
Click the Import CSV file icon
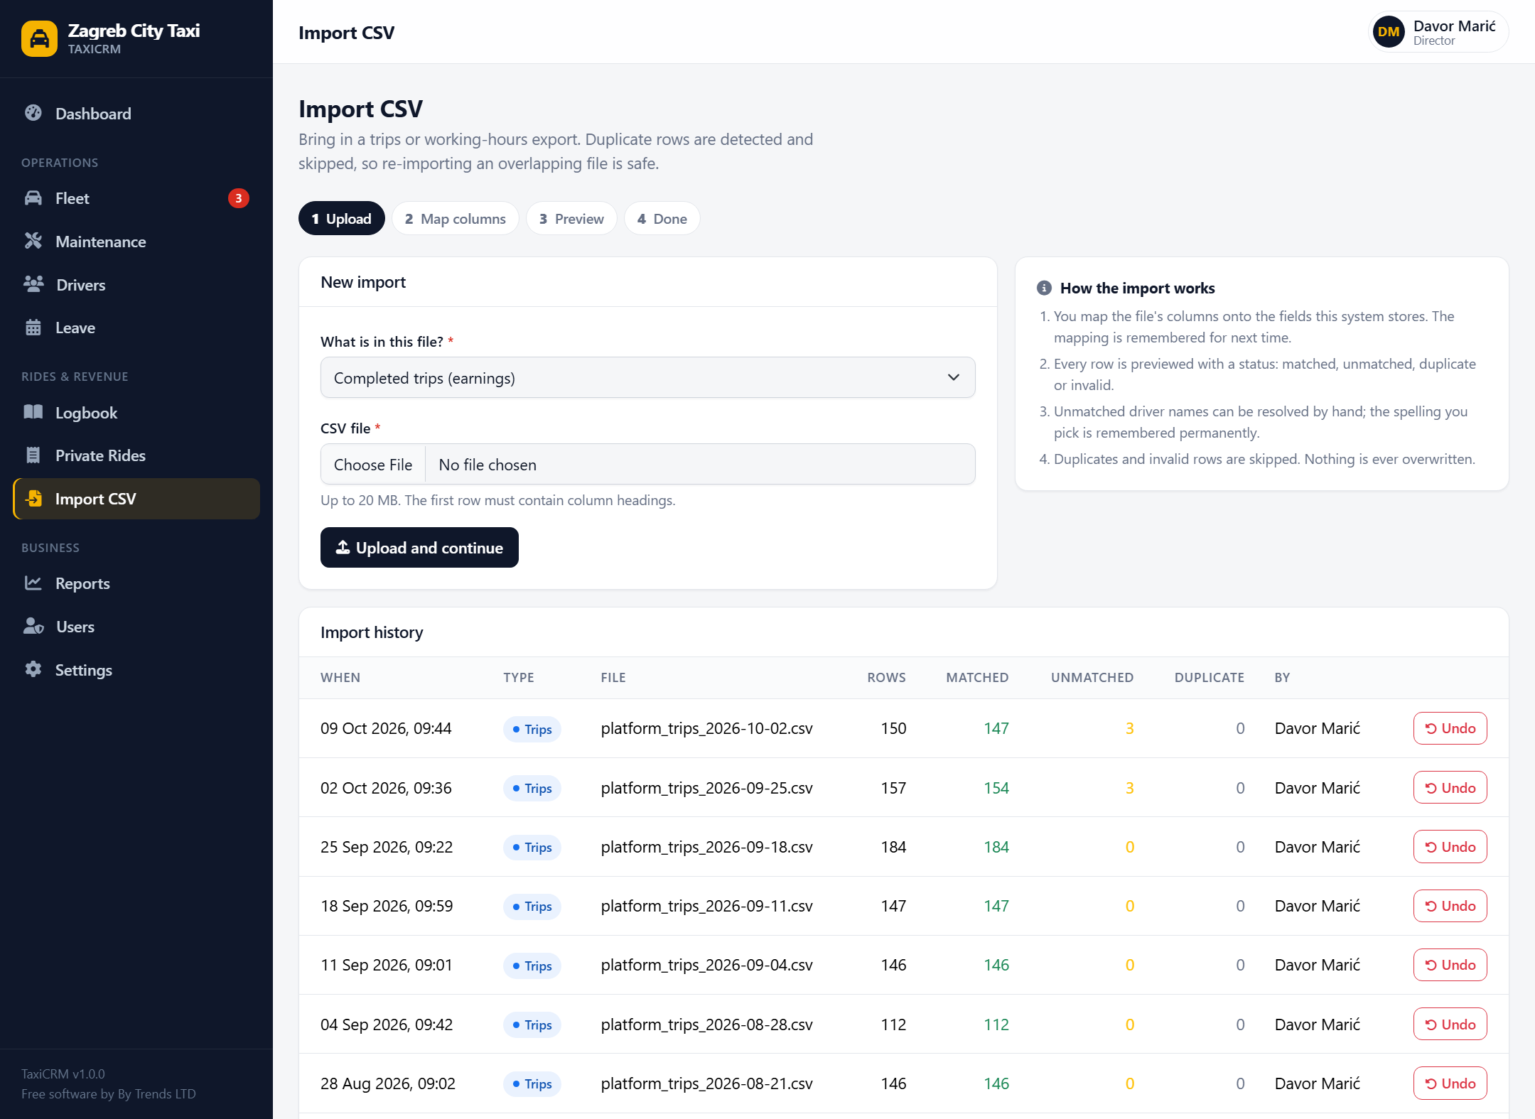click(33, 499)
